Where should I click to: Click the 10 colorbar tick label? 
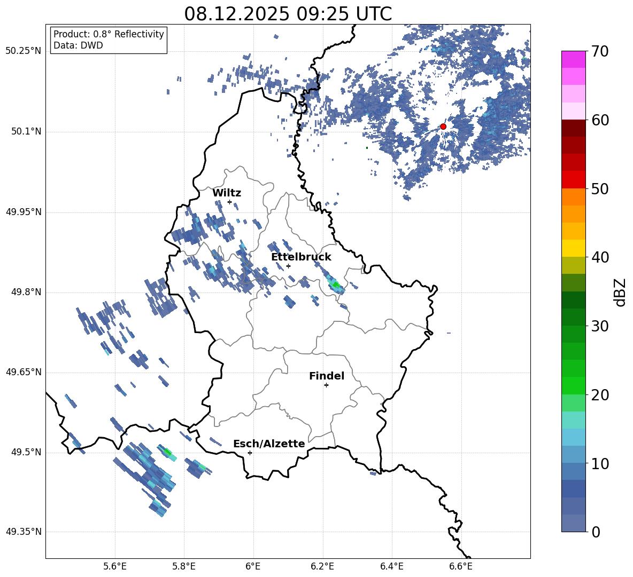point(600,464)
